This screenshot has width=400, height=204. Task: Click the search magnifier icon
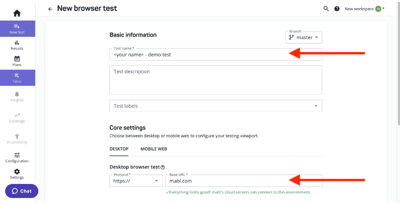(x=326, y=9)
